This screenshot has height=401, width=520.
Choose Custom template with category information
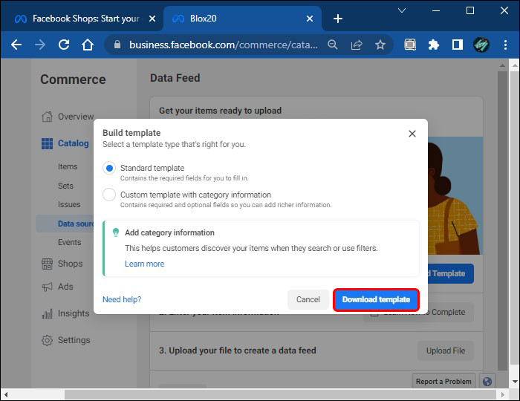[109, 195]
